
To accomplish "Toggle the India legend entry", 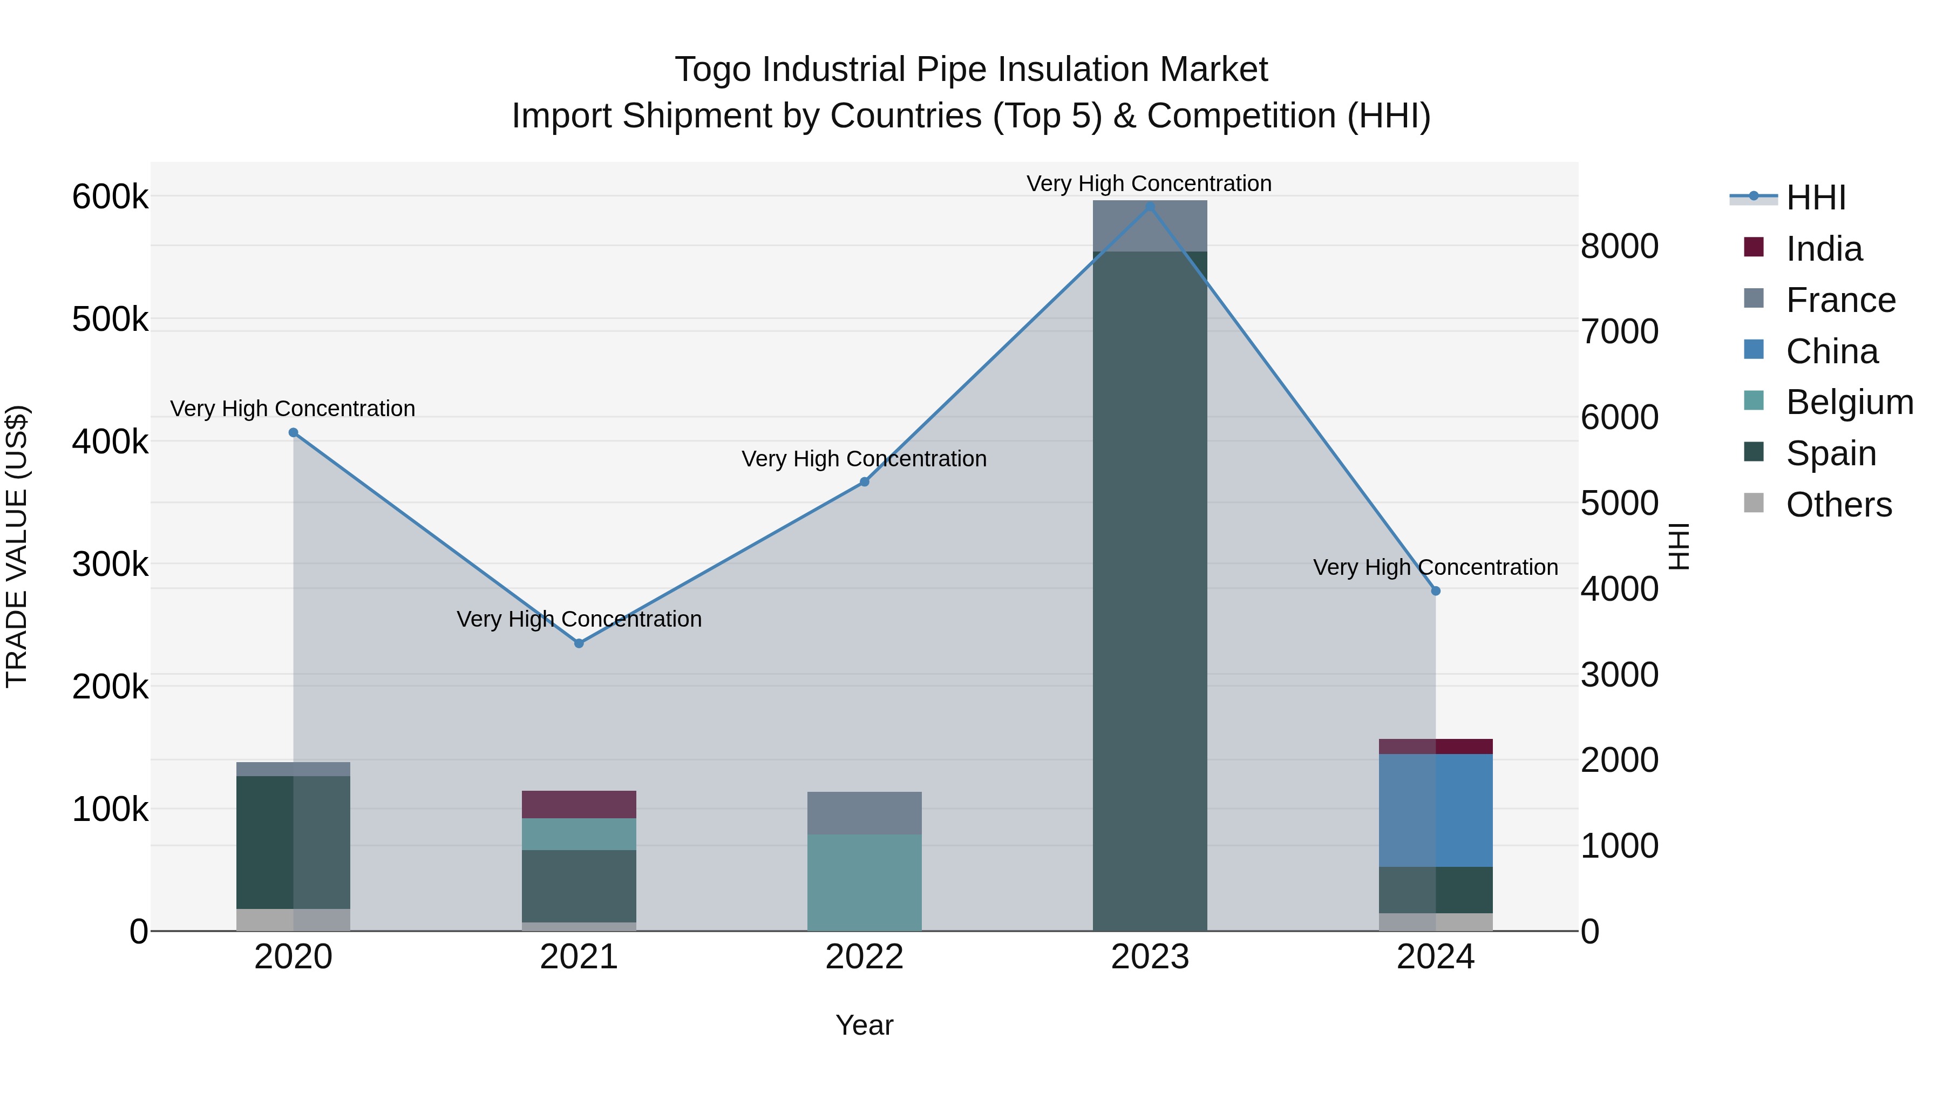I will click(1803, 249).
